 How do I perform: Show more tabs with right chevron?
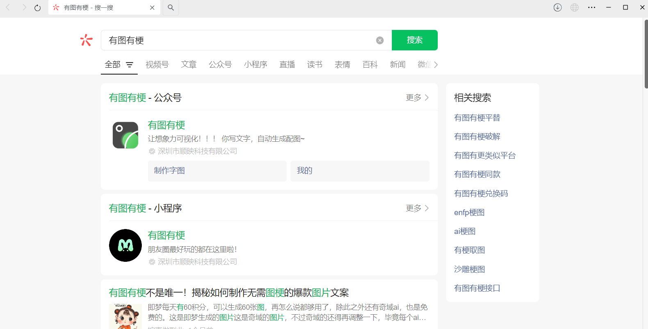436,65
